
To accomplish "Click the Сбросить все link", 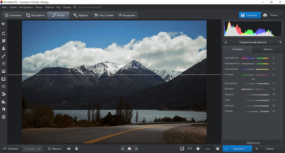I will click(x=253, y=142).
